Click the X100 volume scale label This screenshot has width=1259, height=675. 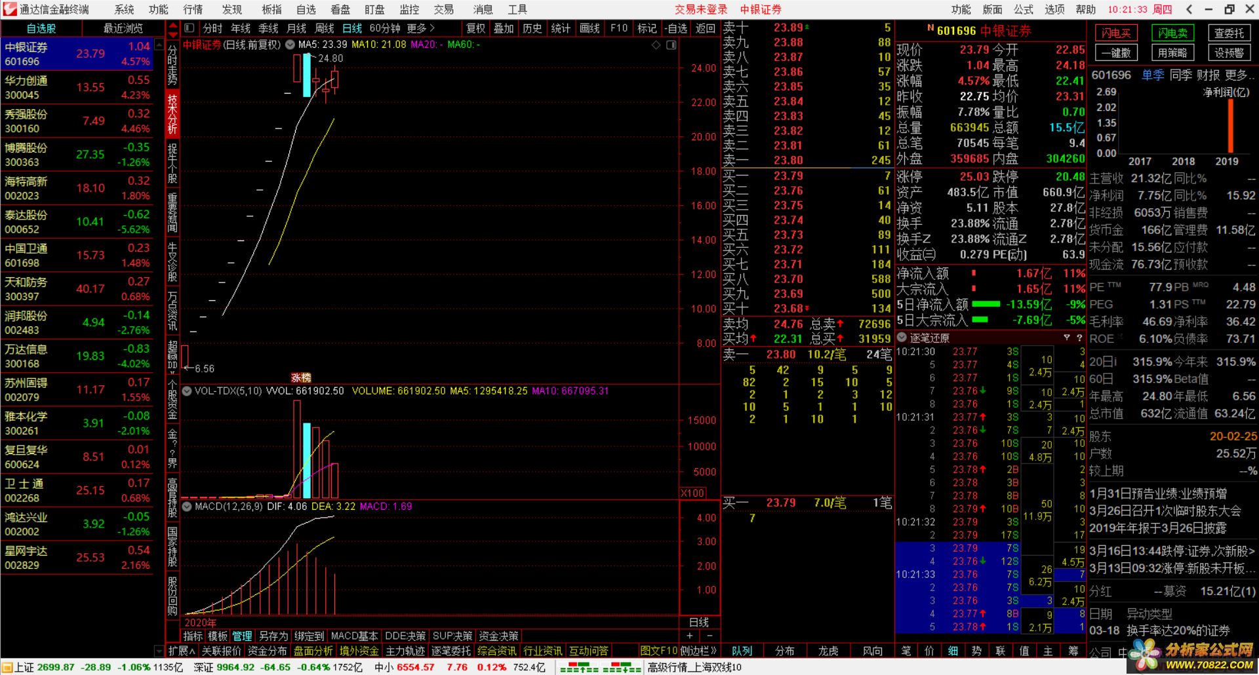(692, 493)
